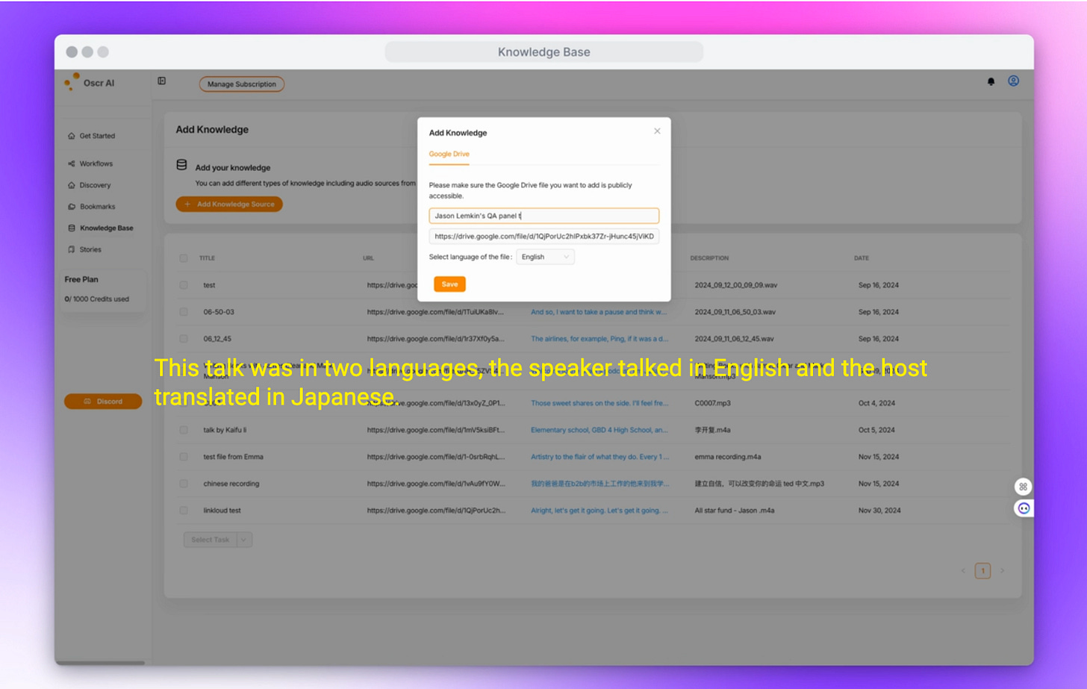Click the floating grid widget icon
Image resolution: width=1087 pixels, height=689 pixels.
[x=1023, y=487]
